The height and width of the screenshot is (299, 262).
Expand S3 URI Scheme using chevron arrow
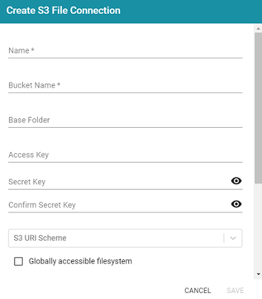[233, 238]
